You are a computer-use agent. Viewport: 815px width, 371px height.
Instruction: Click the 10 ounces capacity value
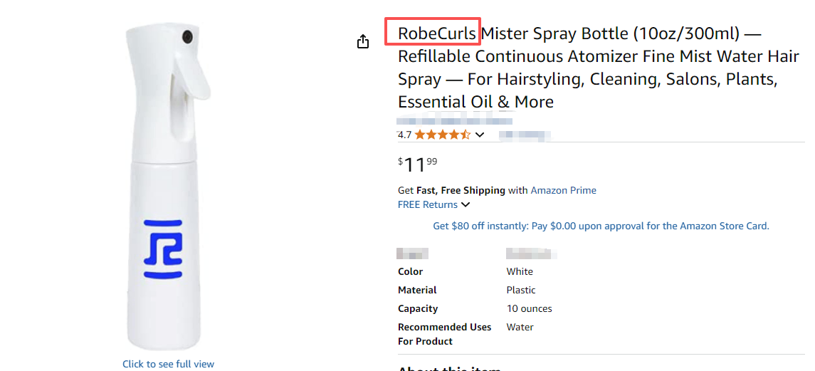coord(529,308)
